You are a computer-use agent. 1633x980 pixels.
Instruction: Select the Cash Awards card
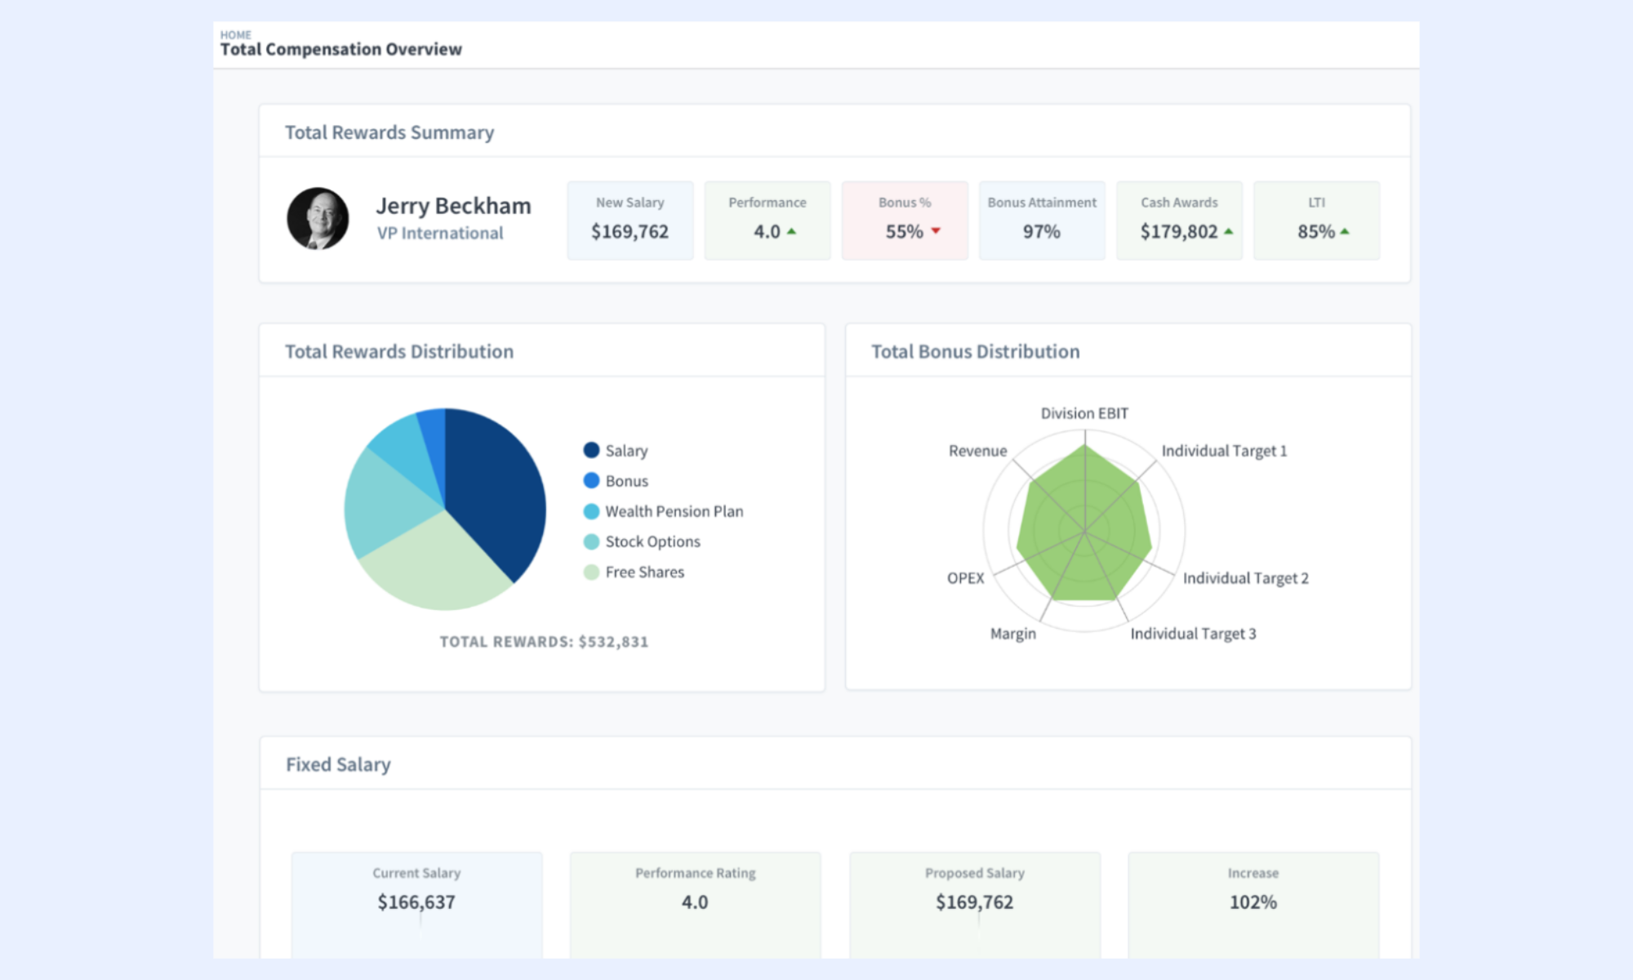tap(1179, 220)
